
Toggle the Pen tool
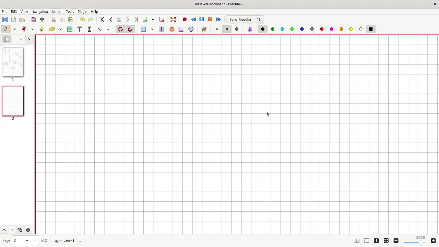pos(6,29)
